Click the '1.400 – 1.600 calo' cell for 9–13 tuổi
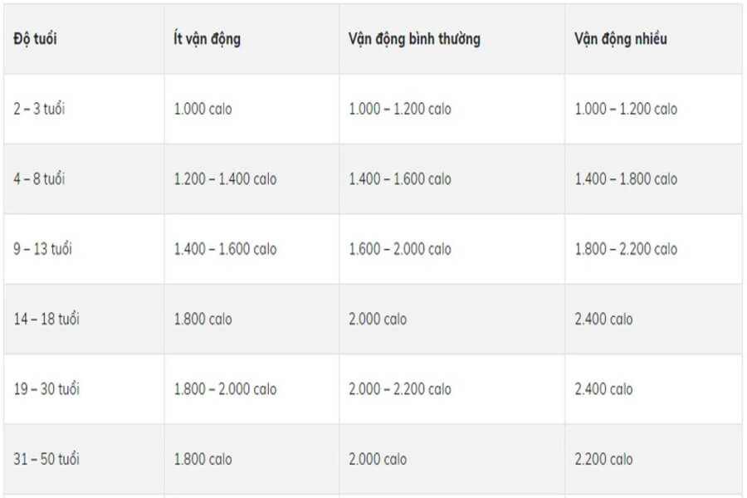 [225, 249]
